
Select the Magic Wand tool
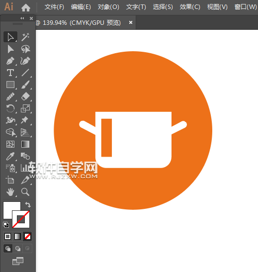click(x=25, y=37)
